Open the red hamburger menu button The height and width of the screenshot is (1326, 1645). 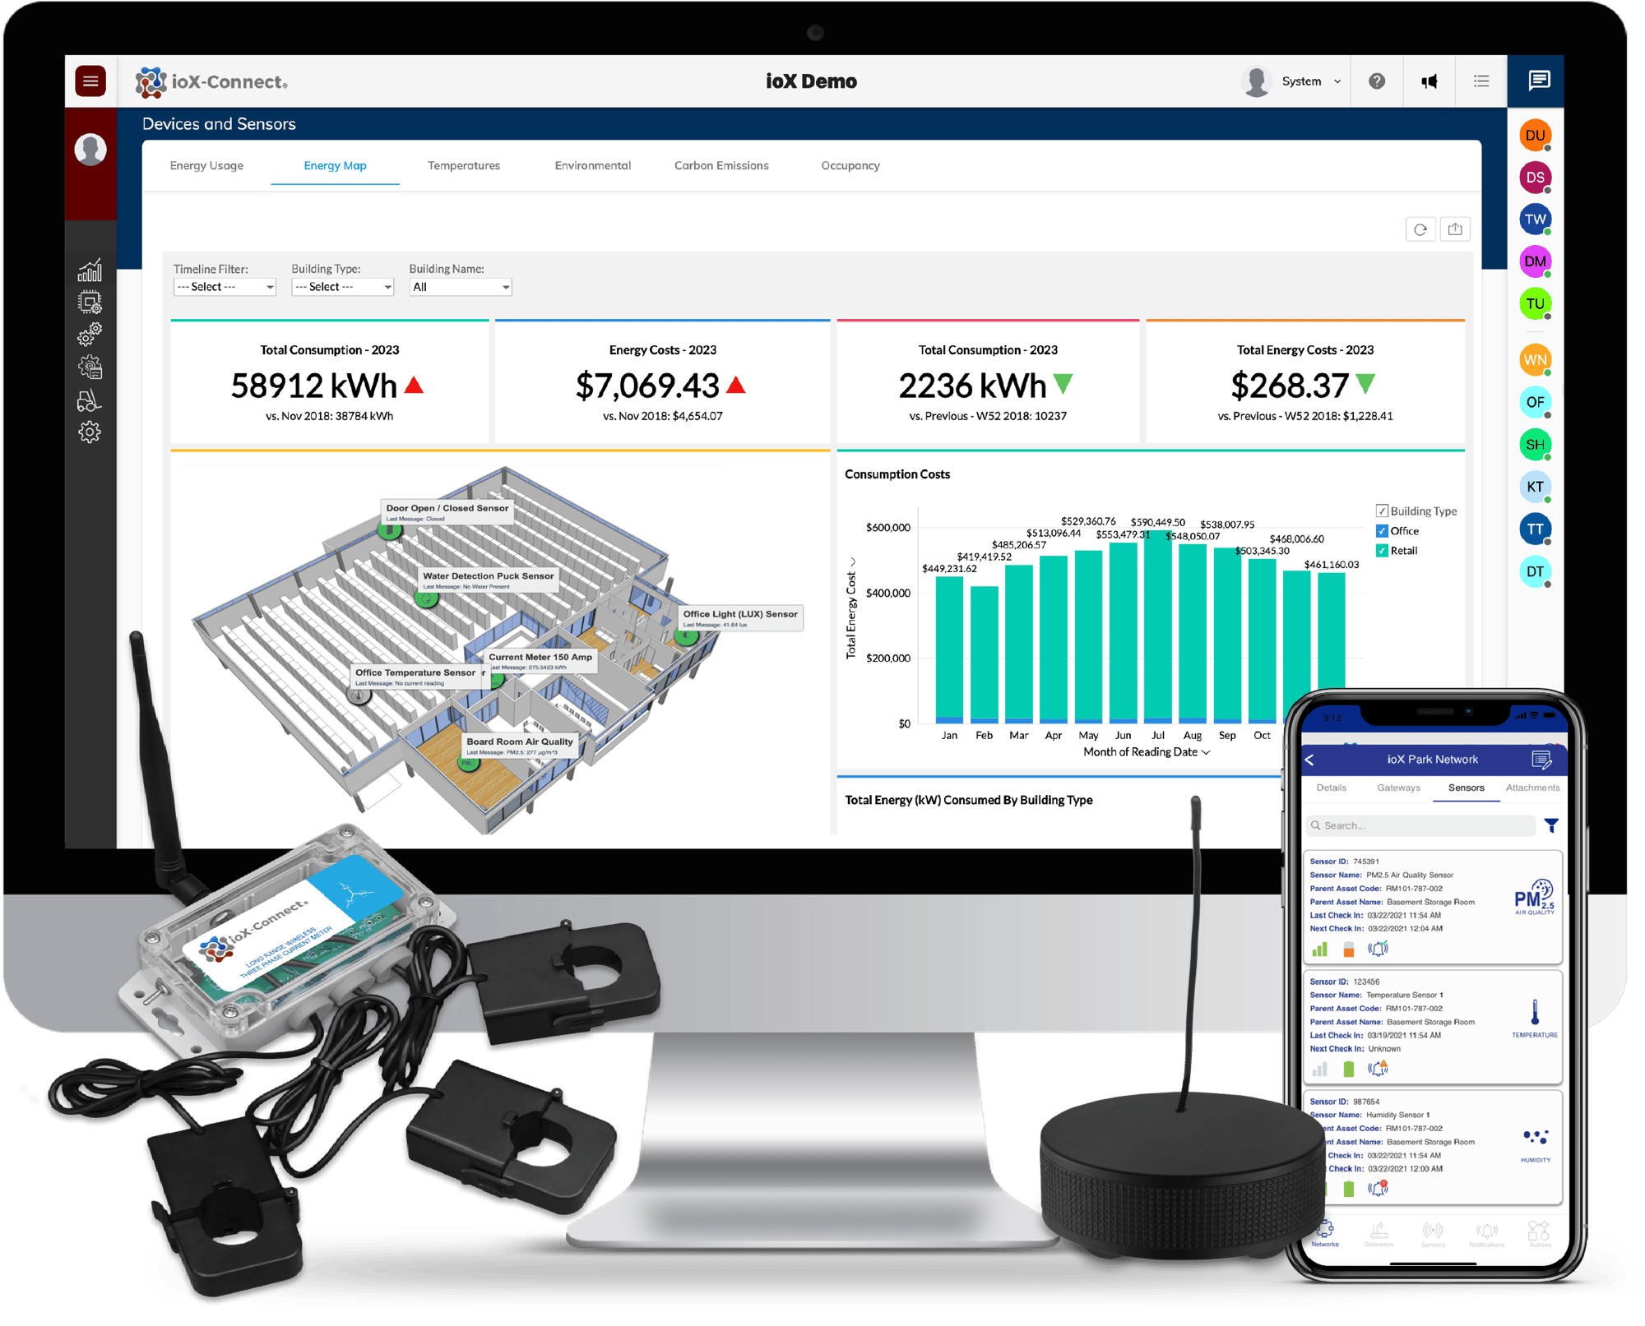point(90,81)
